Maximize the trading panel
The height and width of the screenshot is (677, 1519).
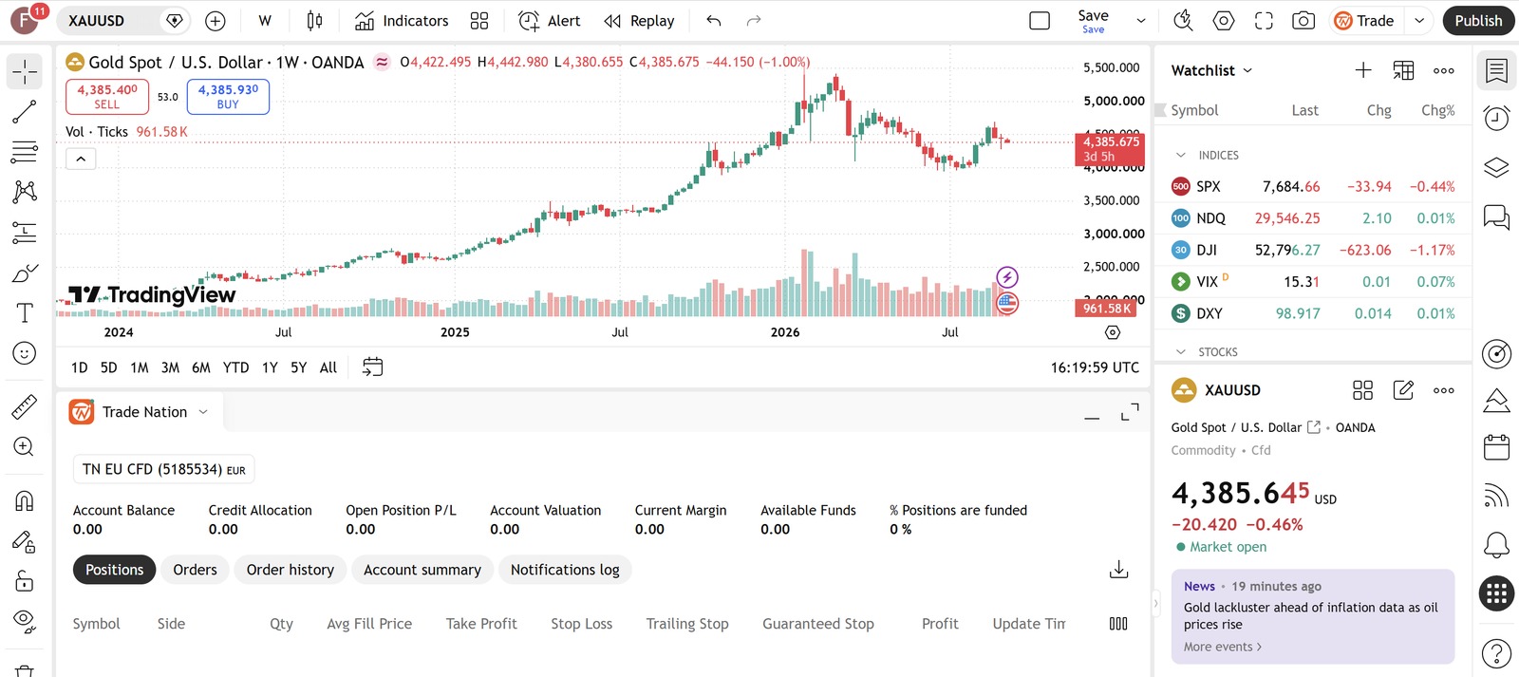coord(1130,412)
